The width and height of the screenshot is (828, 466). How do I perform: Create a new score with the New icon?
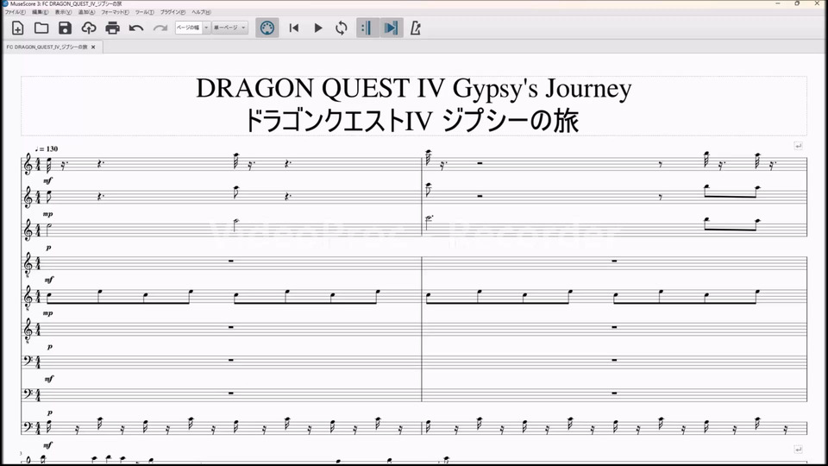(17, 28)
